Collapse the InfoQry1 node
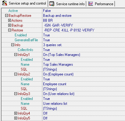The width and height of the screenshot is (125, 121). click(x=16, y=55)
